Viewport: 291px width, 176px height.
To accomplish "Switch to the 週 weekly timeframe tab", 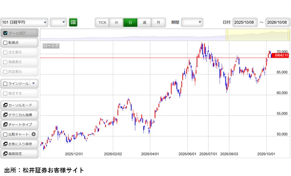I will 144,22.
